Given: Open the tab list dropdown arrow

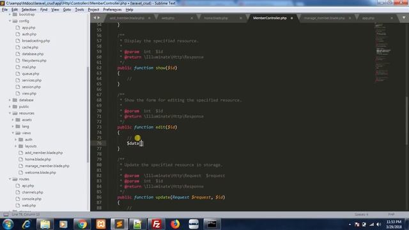Looking at the screenshot, I should [x=404, y=18].
